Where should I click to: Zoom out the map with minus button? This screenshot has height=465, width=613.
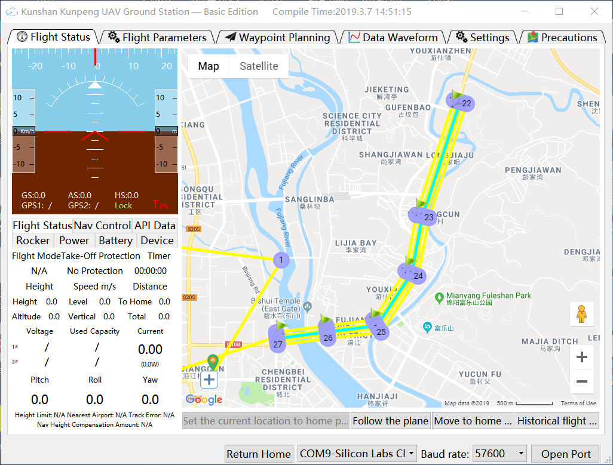coord(581,381)
